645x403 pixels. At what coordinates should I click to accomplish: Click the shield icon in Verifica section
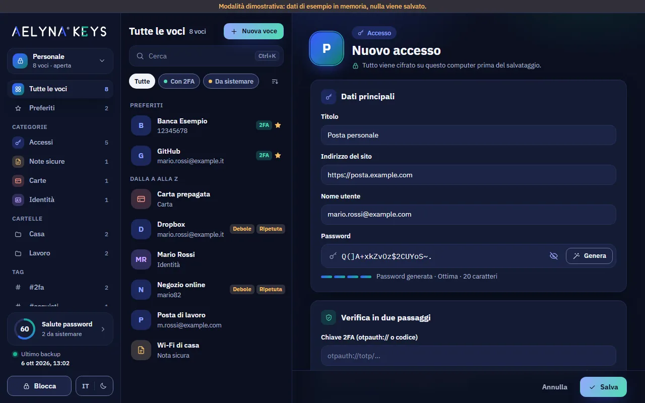click(x=329, y=317)
